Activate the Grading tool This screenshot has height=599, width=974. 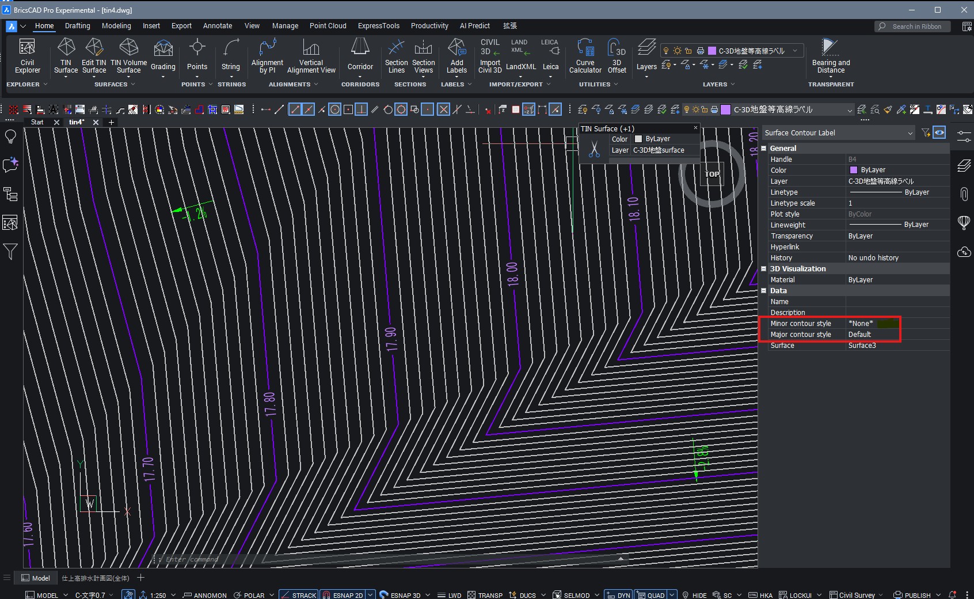163,56
